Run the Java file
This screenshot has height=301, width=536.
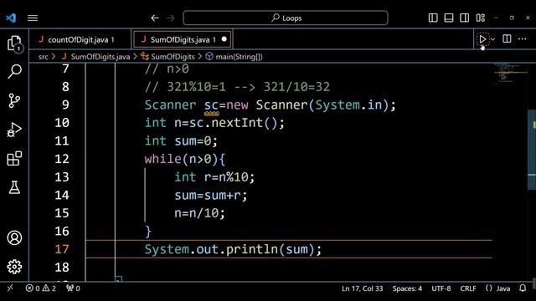pyautogui.click(x=482, y=39)
